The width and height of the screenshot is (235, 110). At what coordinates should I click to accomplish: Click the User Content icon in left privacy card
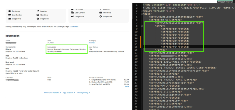tap(9, 15)
